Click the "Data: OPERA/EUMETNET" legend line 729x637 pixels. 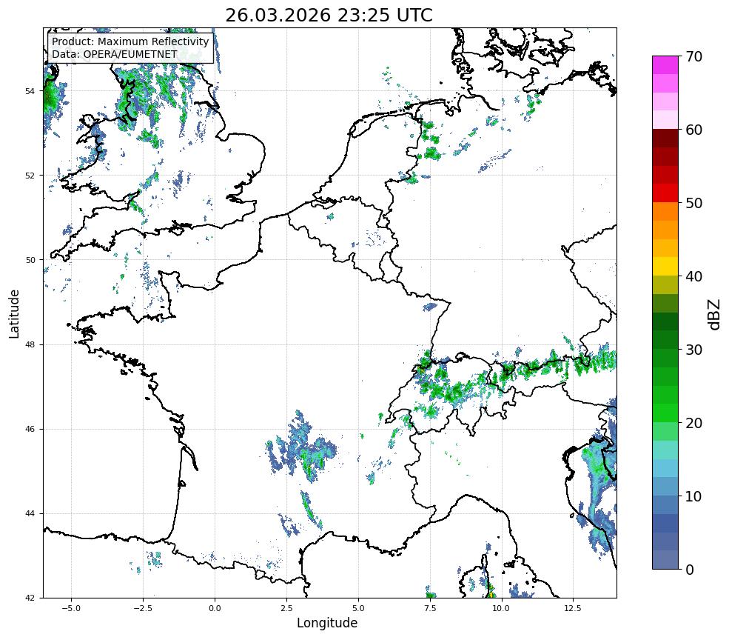pyautogui.click(x=115, y=54)
